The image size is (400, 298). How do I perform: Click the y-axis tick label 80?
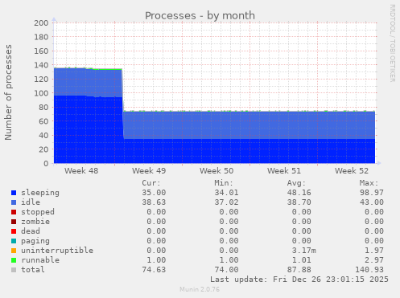pos(43,107)
